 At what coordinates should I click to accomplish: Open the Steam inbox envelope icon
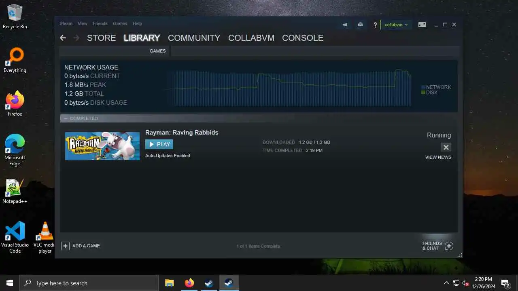pyautogui.click(x=360, y=25)
